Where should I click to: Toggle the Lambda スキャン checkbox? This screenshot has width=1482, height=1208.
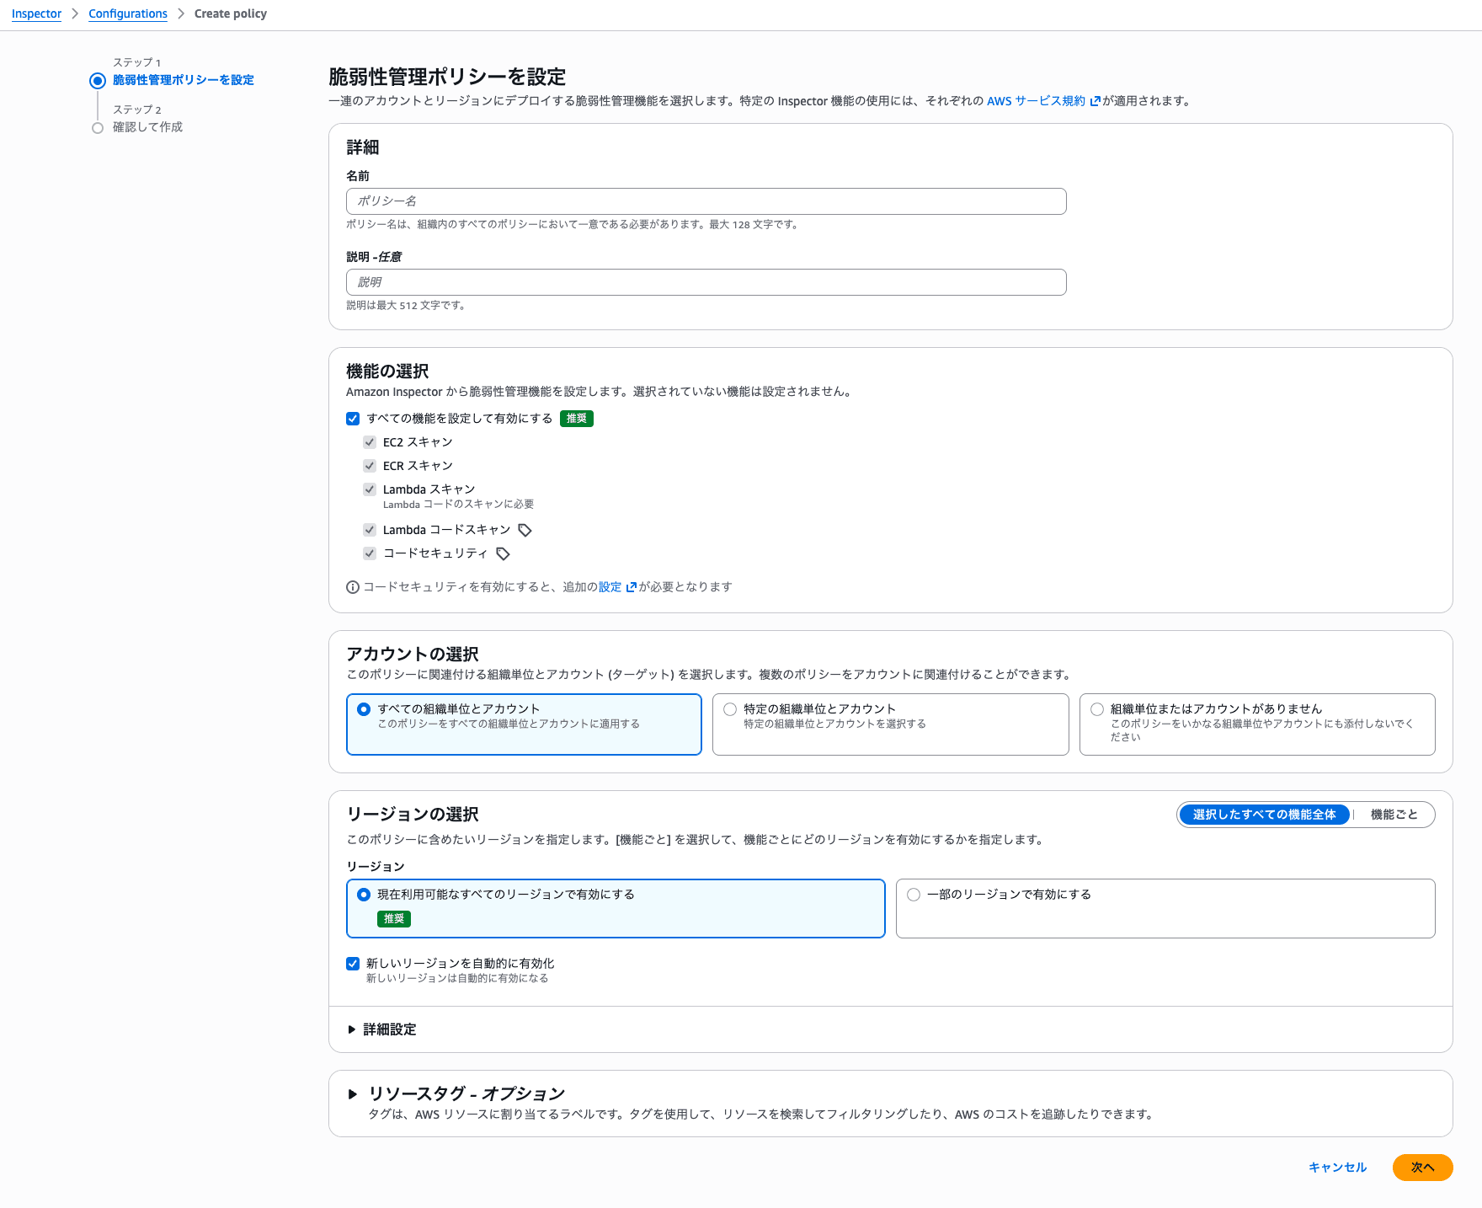tap(370, 489)
